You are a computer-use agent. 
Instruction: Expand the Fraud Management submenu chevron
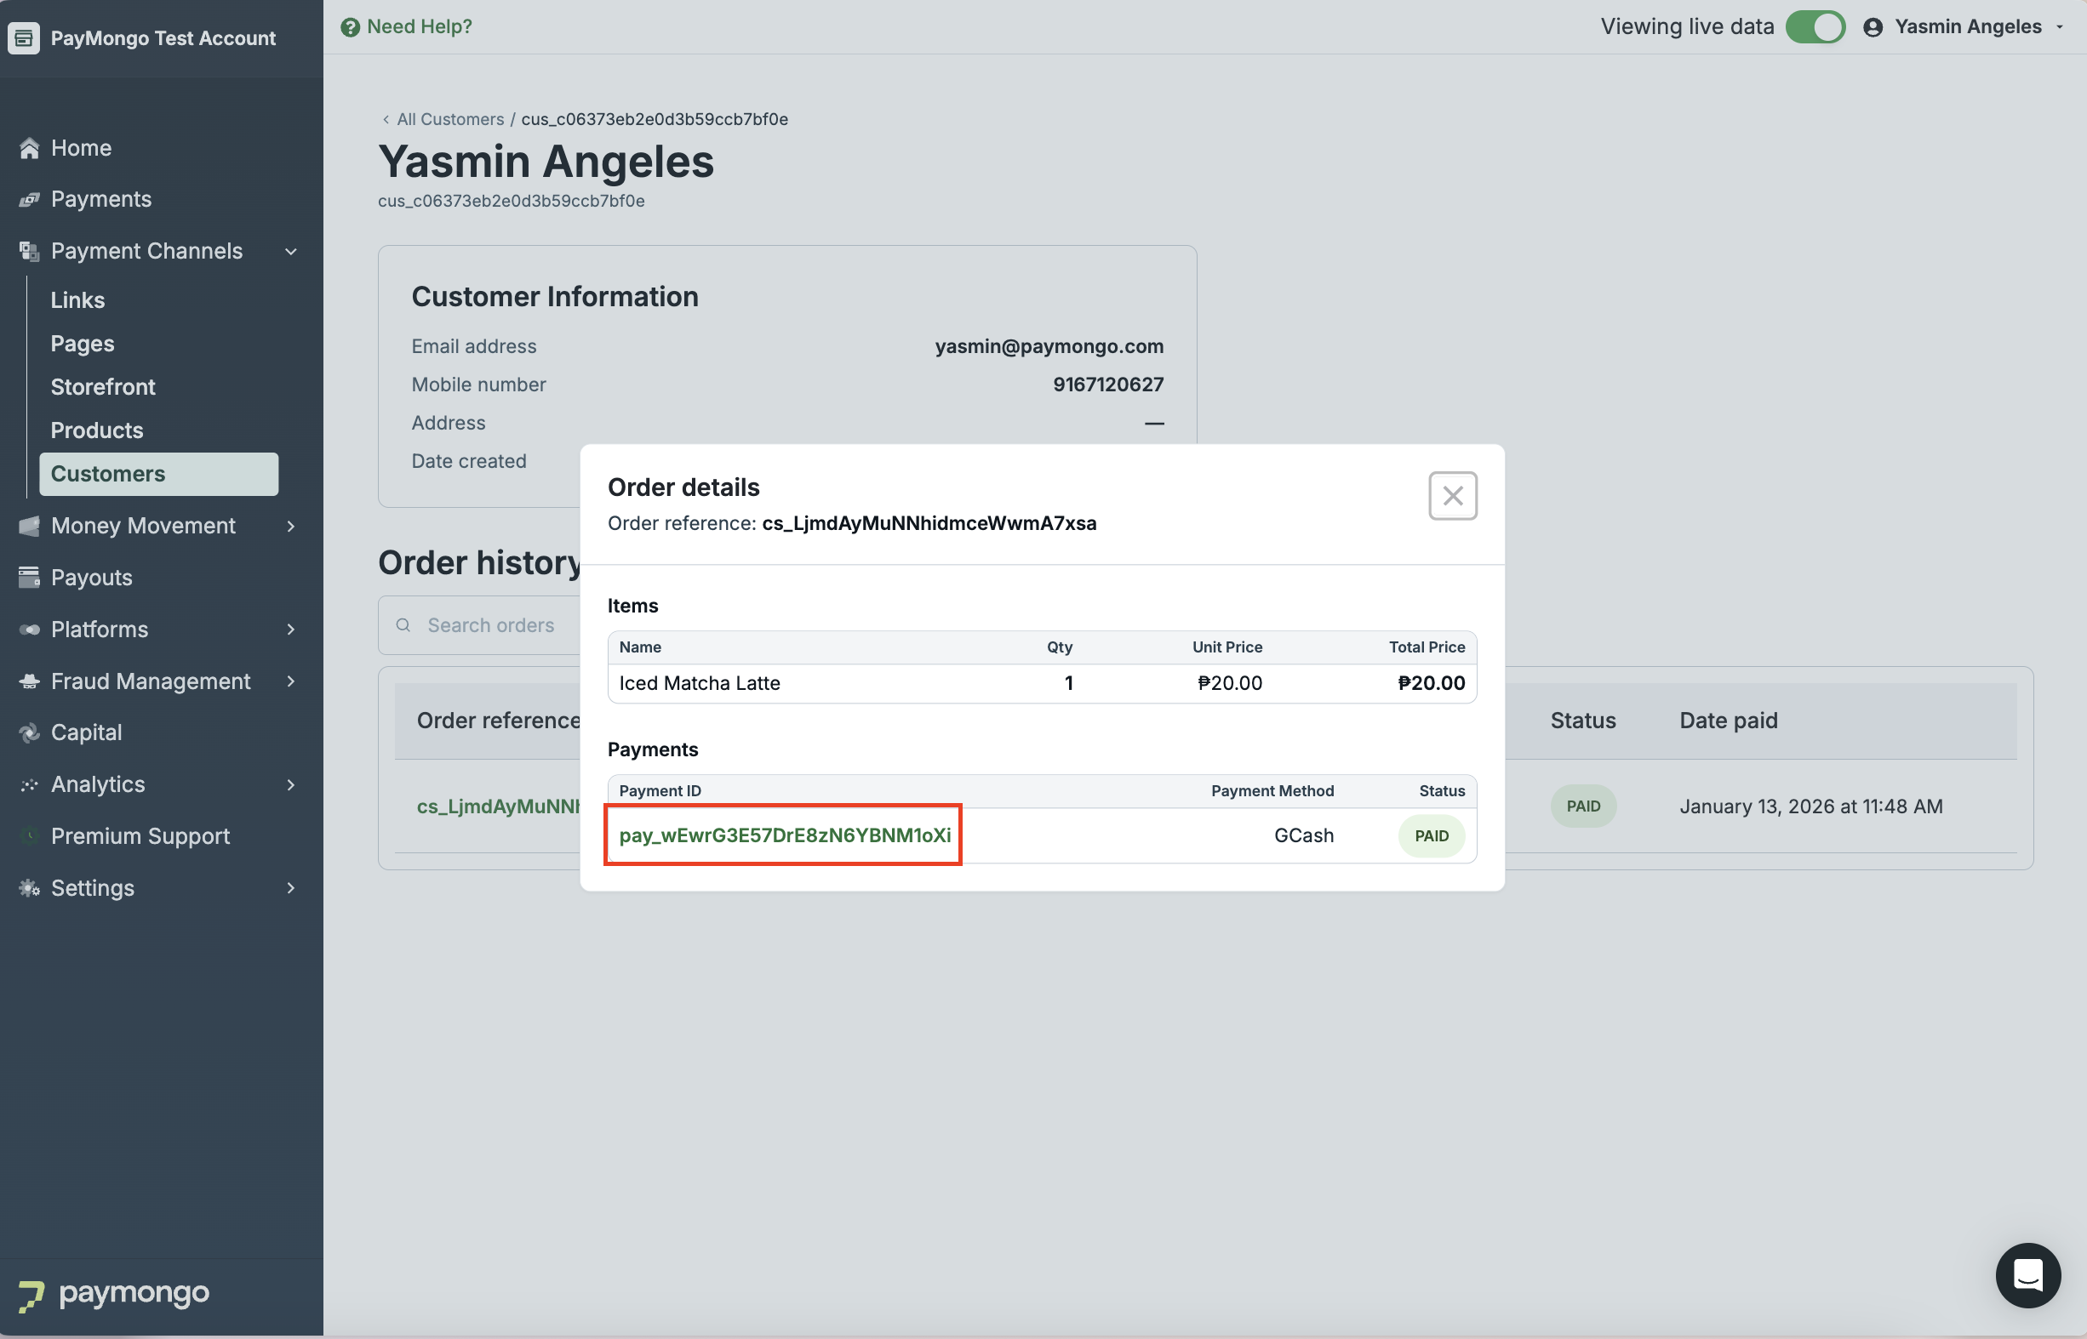point(291,681)
